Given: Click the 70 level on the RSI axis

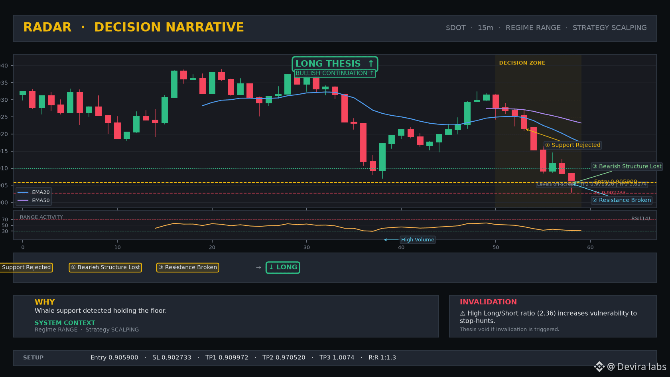Looking at the screenshot, I should click(5, 220).
